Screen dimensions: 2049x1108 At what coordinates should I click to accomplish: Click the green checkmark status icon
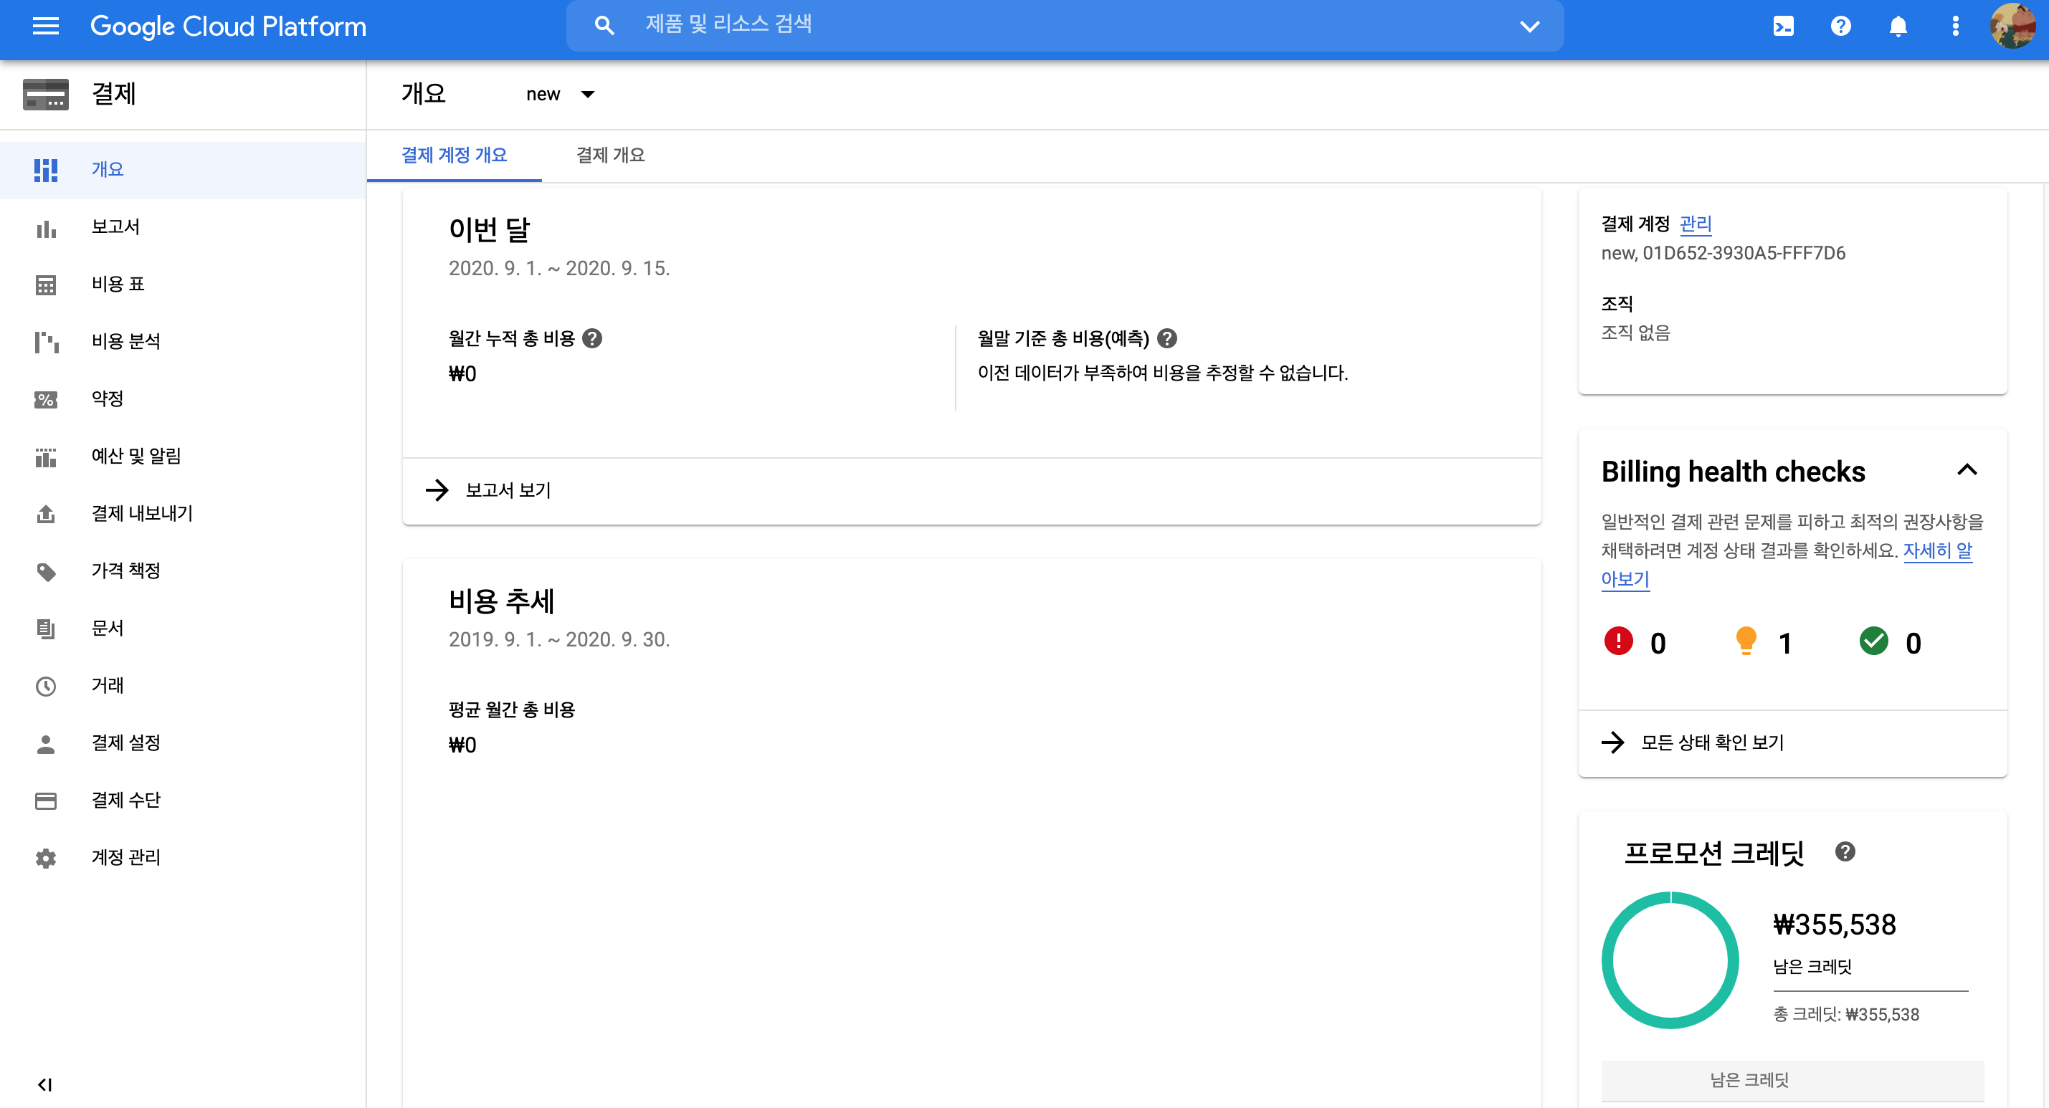pyautogui.click(x=1873, y=641)
